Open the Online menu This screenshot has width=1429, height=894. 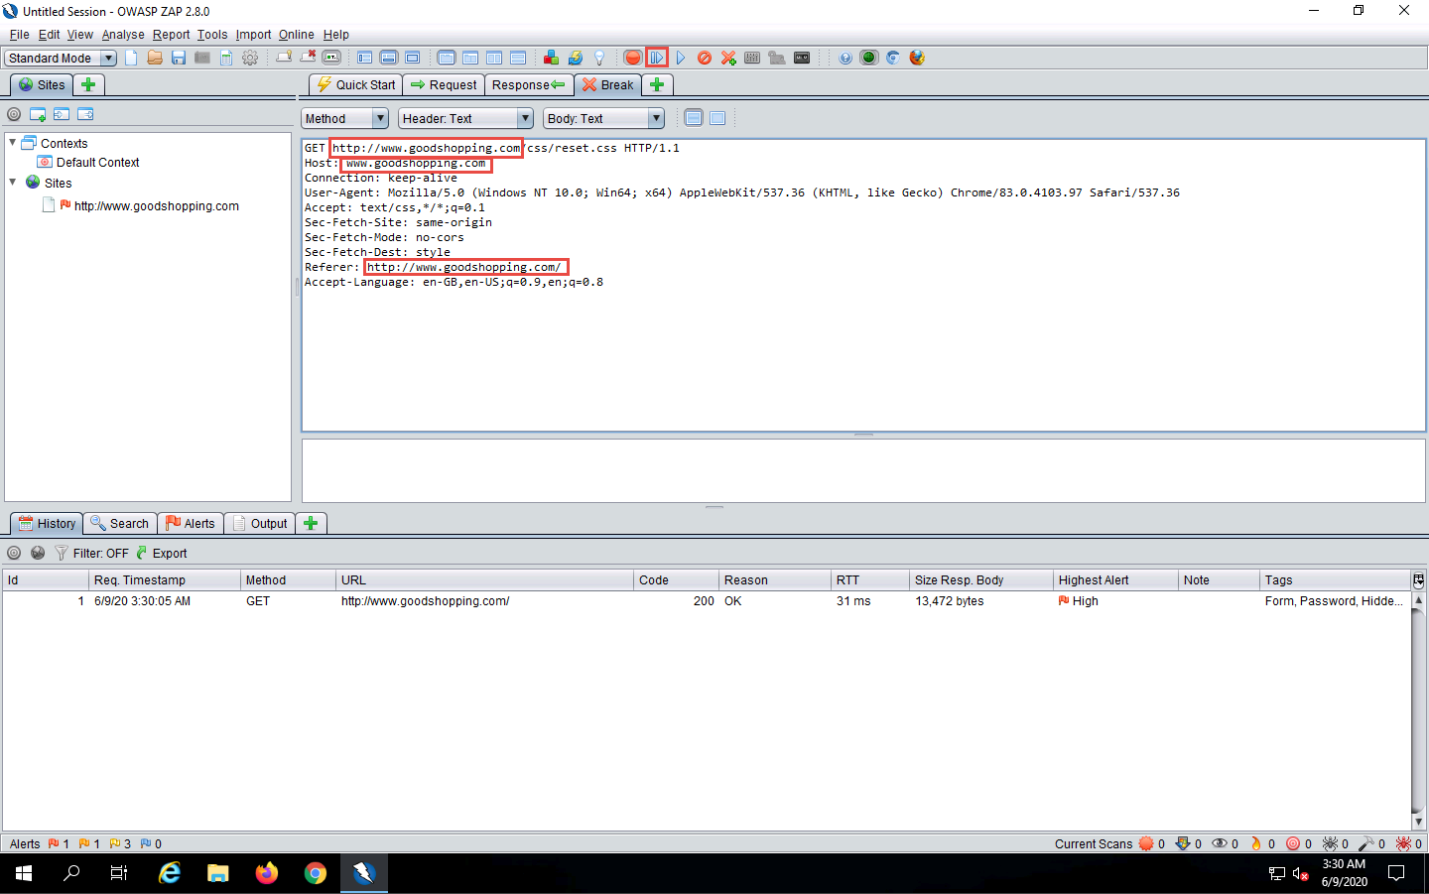pos(296,35)
